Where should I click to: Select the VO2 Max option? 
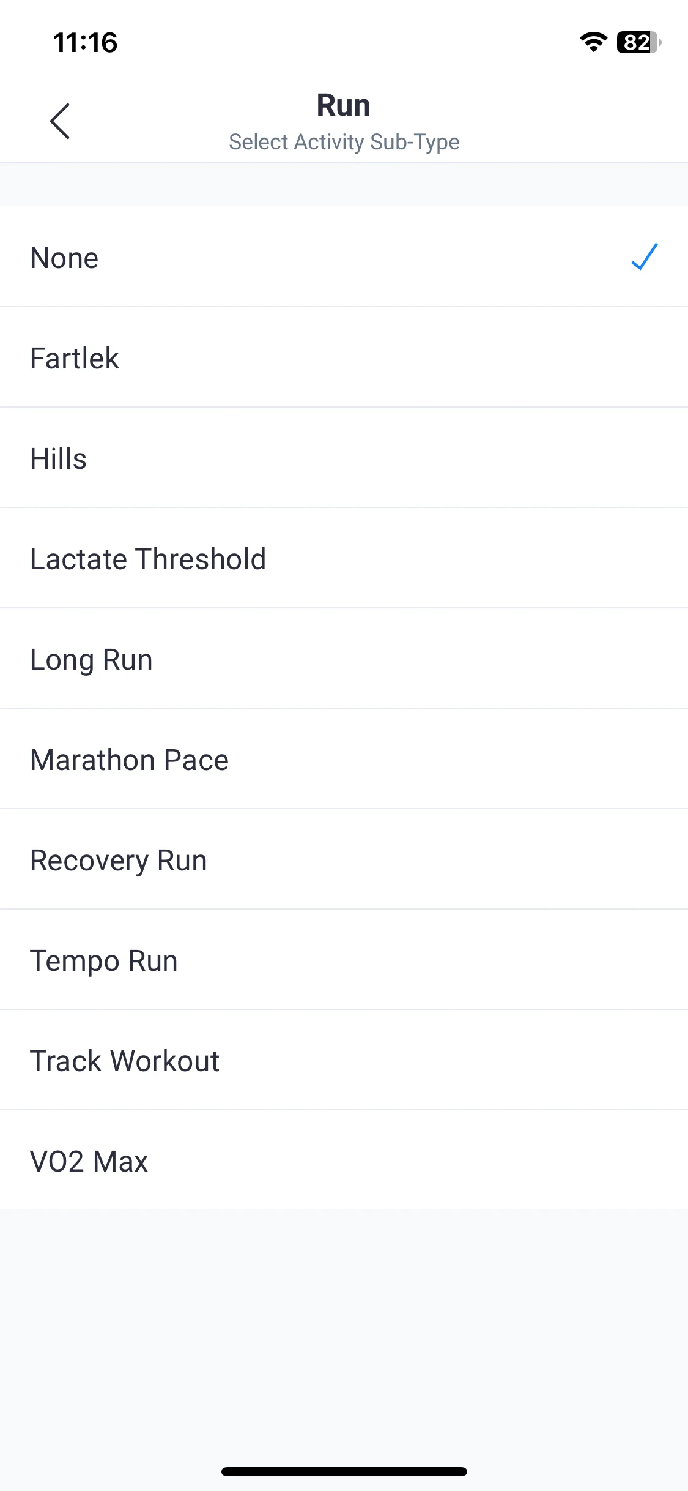click(x=344, y=1160)
